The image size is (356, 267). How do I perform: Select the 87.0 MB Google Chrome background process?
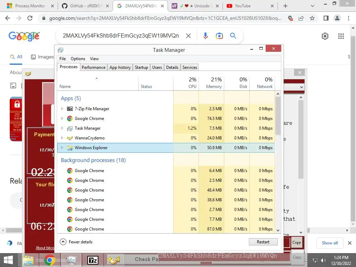click(x=166, y=229)
